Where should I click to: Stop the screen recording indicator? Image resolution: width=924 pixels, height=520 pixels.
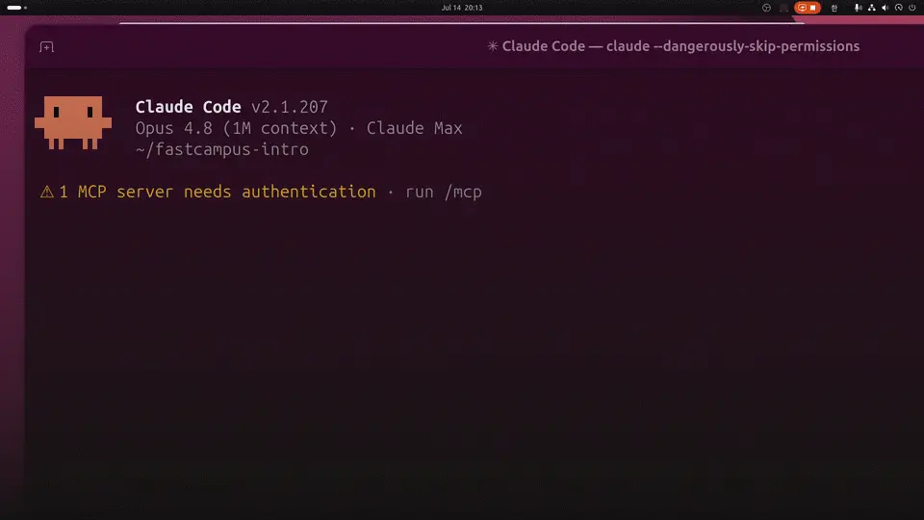(808, 8)
